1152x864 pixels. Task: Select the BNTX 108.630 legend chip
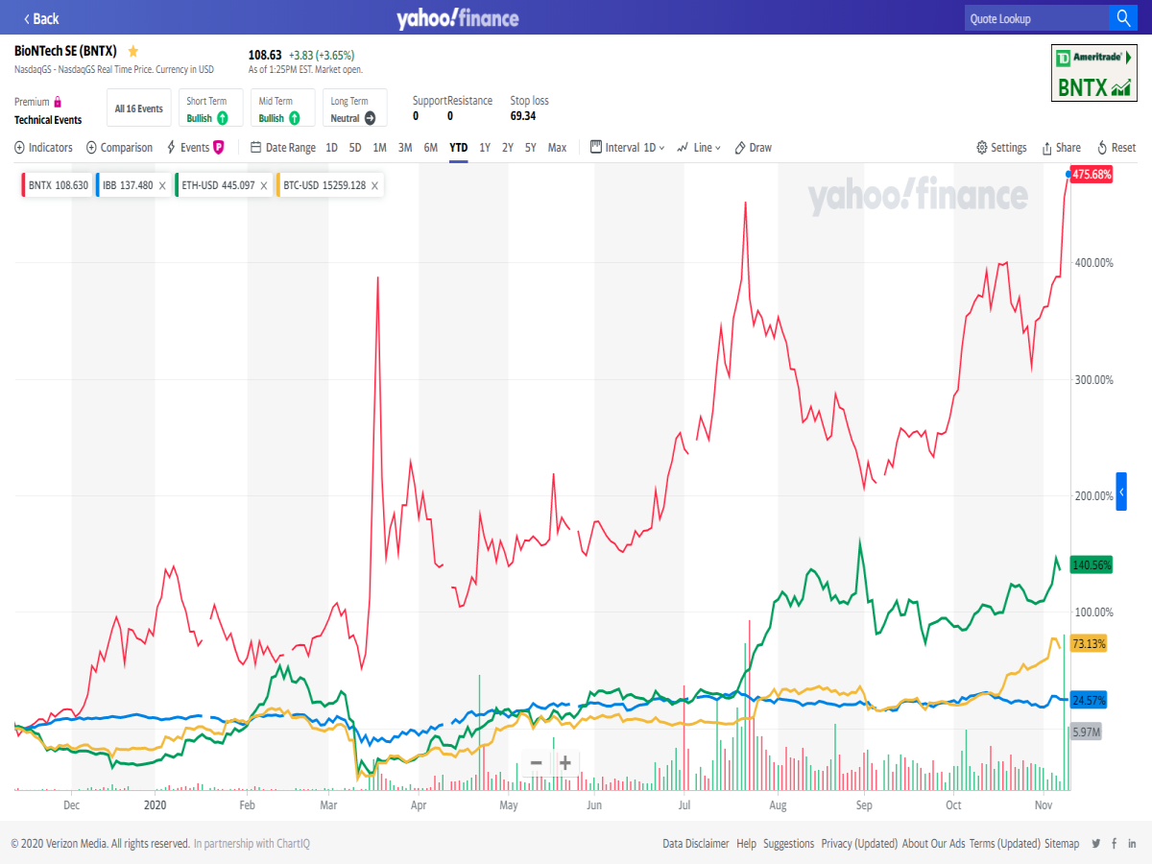[57, 185]
